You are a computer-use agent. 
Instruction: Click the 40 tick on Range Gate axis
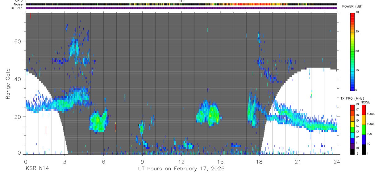[18, 79]
